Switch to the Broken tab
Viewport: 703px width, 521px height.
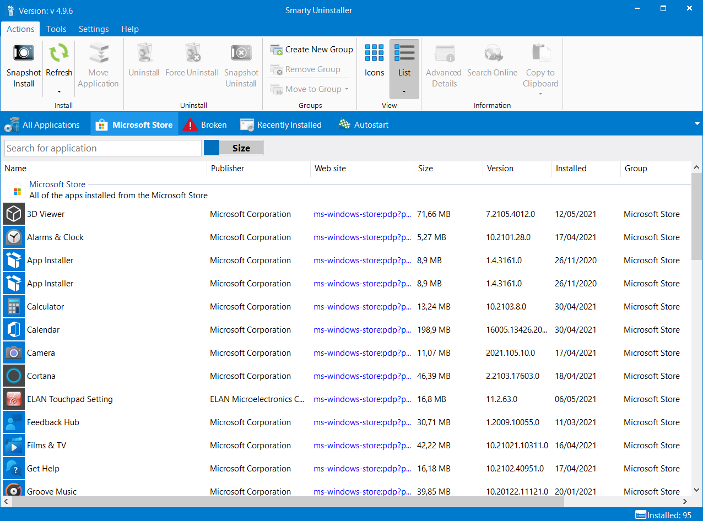pos(205,125)
